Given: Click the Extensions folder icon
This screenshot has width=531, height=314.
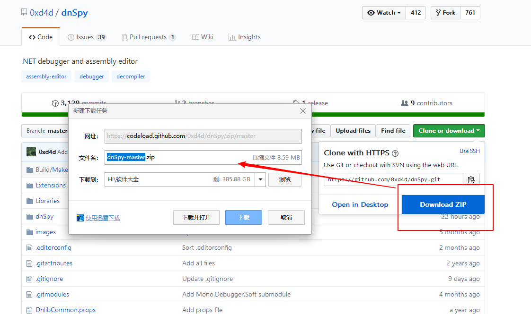Looking at the screenshot, I should click(30, 185).
